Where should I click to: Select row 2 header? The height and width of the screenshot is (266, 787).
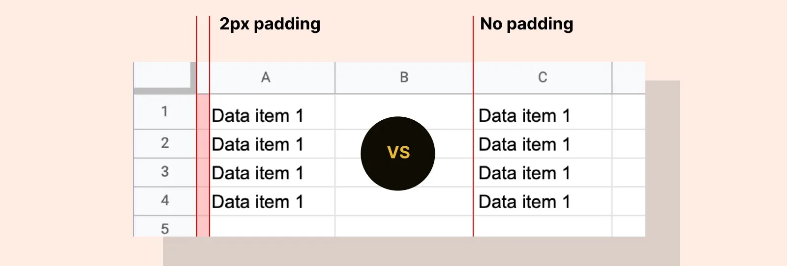tap(165, 143)
